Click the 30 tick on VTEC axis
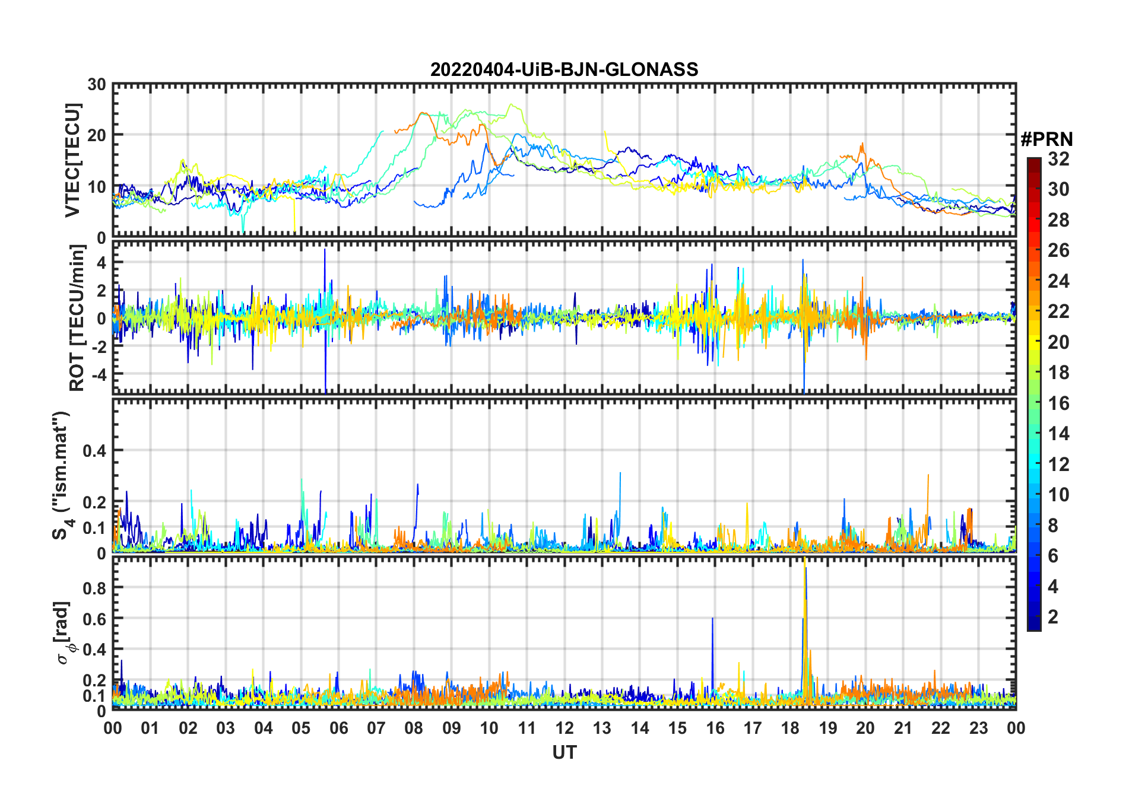1129x789 pixels. [x=96, y=85]
